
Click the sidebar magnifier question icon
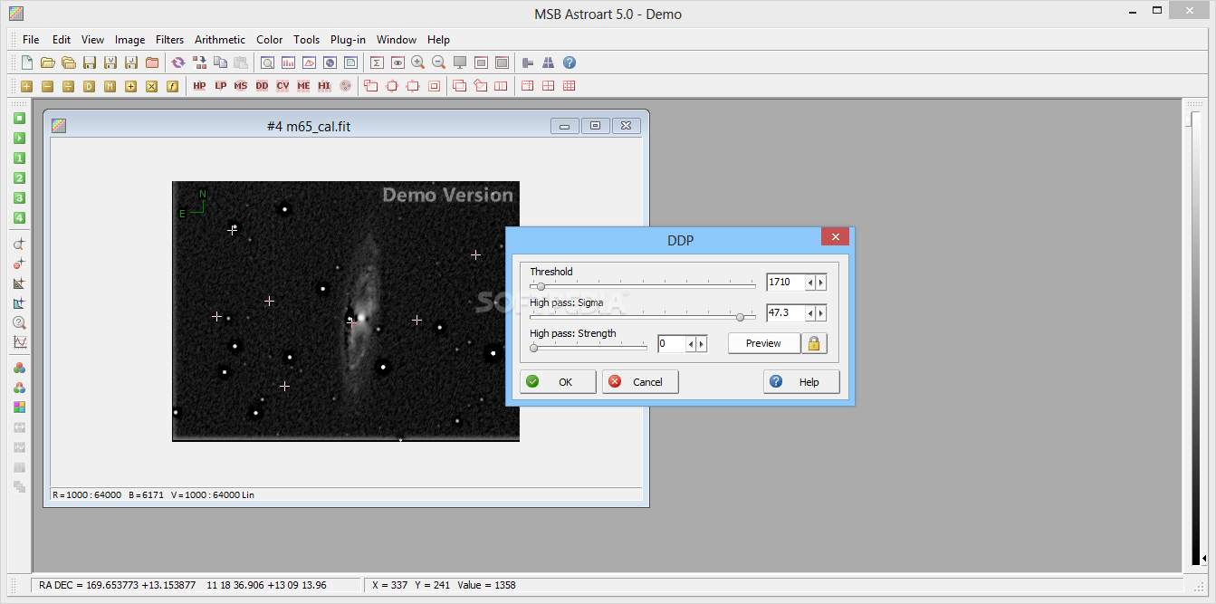19,323
